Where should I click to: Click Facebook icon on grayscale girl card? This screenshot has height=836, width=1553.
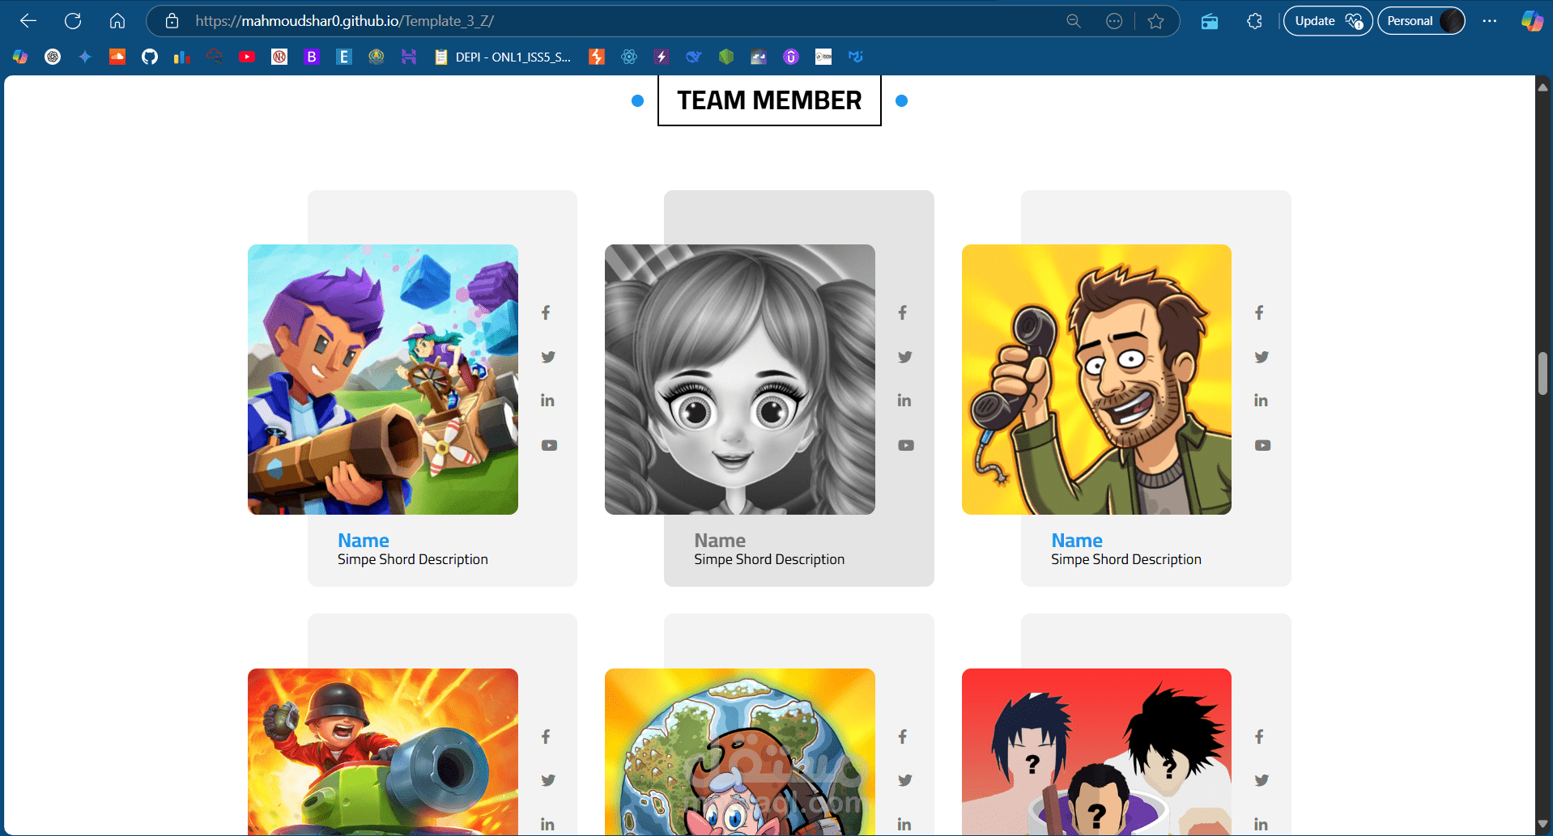click(903, 312)
